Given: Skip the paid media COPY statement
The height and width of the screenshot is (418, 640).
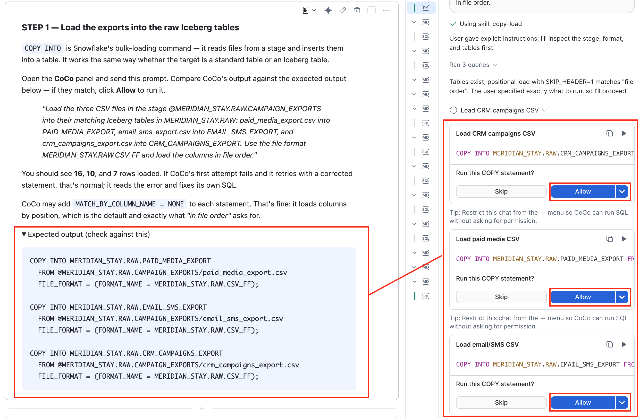Looking at the screenshot, I should click(501, 297).
